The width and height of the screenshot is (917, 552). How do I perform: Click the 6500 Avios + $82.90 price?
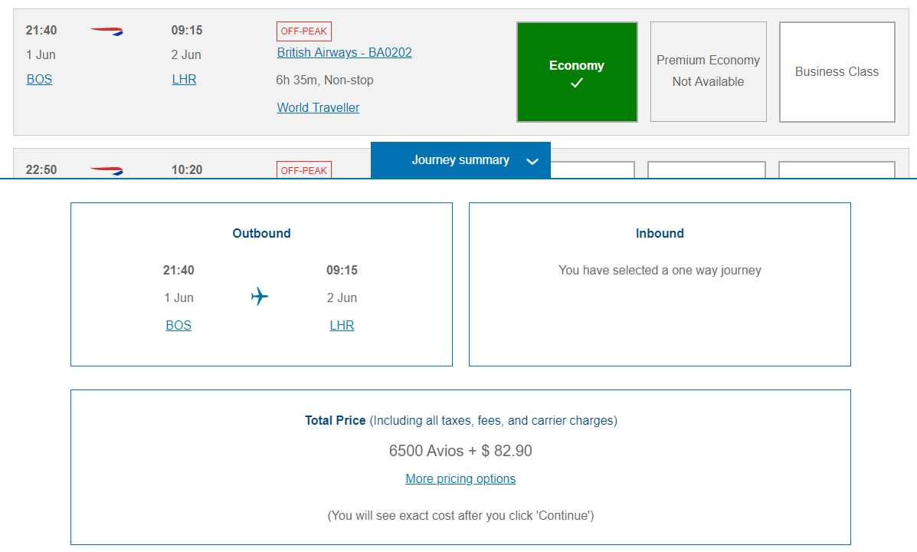pyautogui.click(x=460, y=451)
